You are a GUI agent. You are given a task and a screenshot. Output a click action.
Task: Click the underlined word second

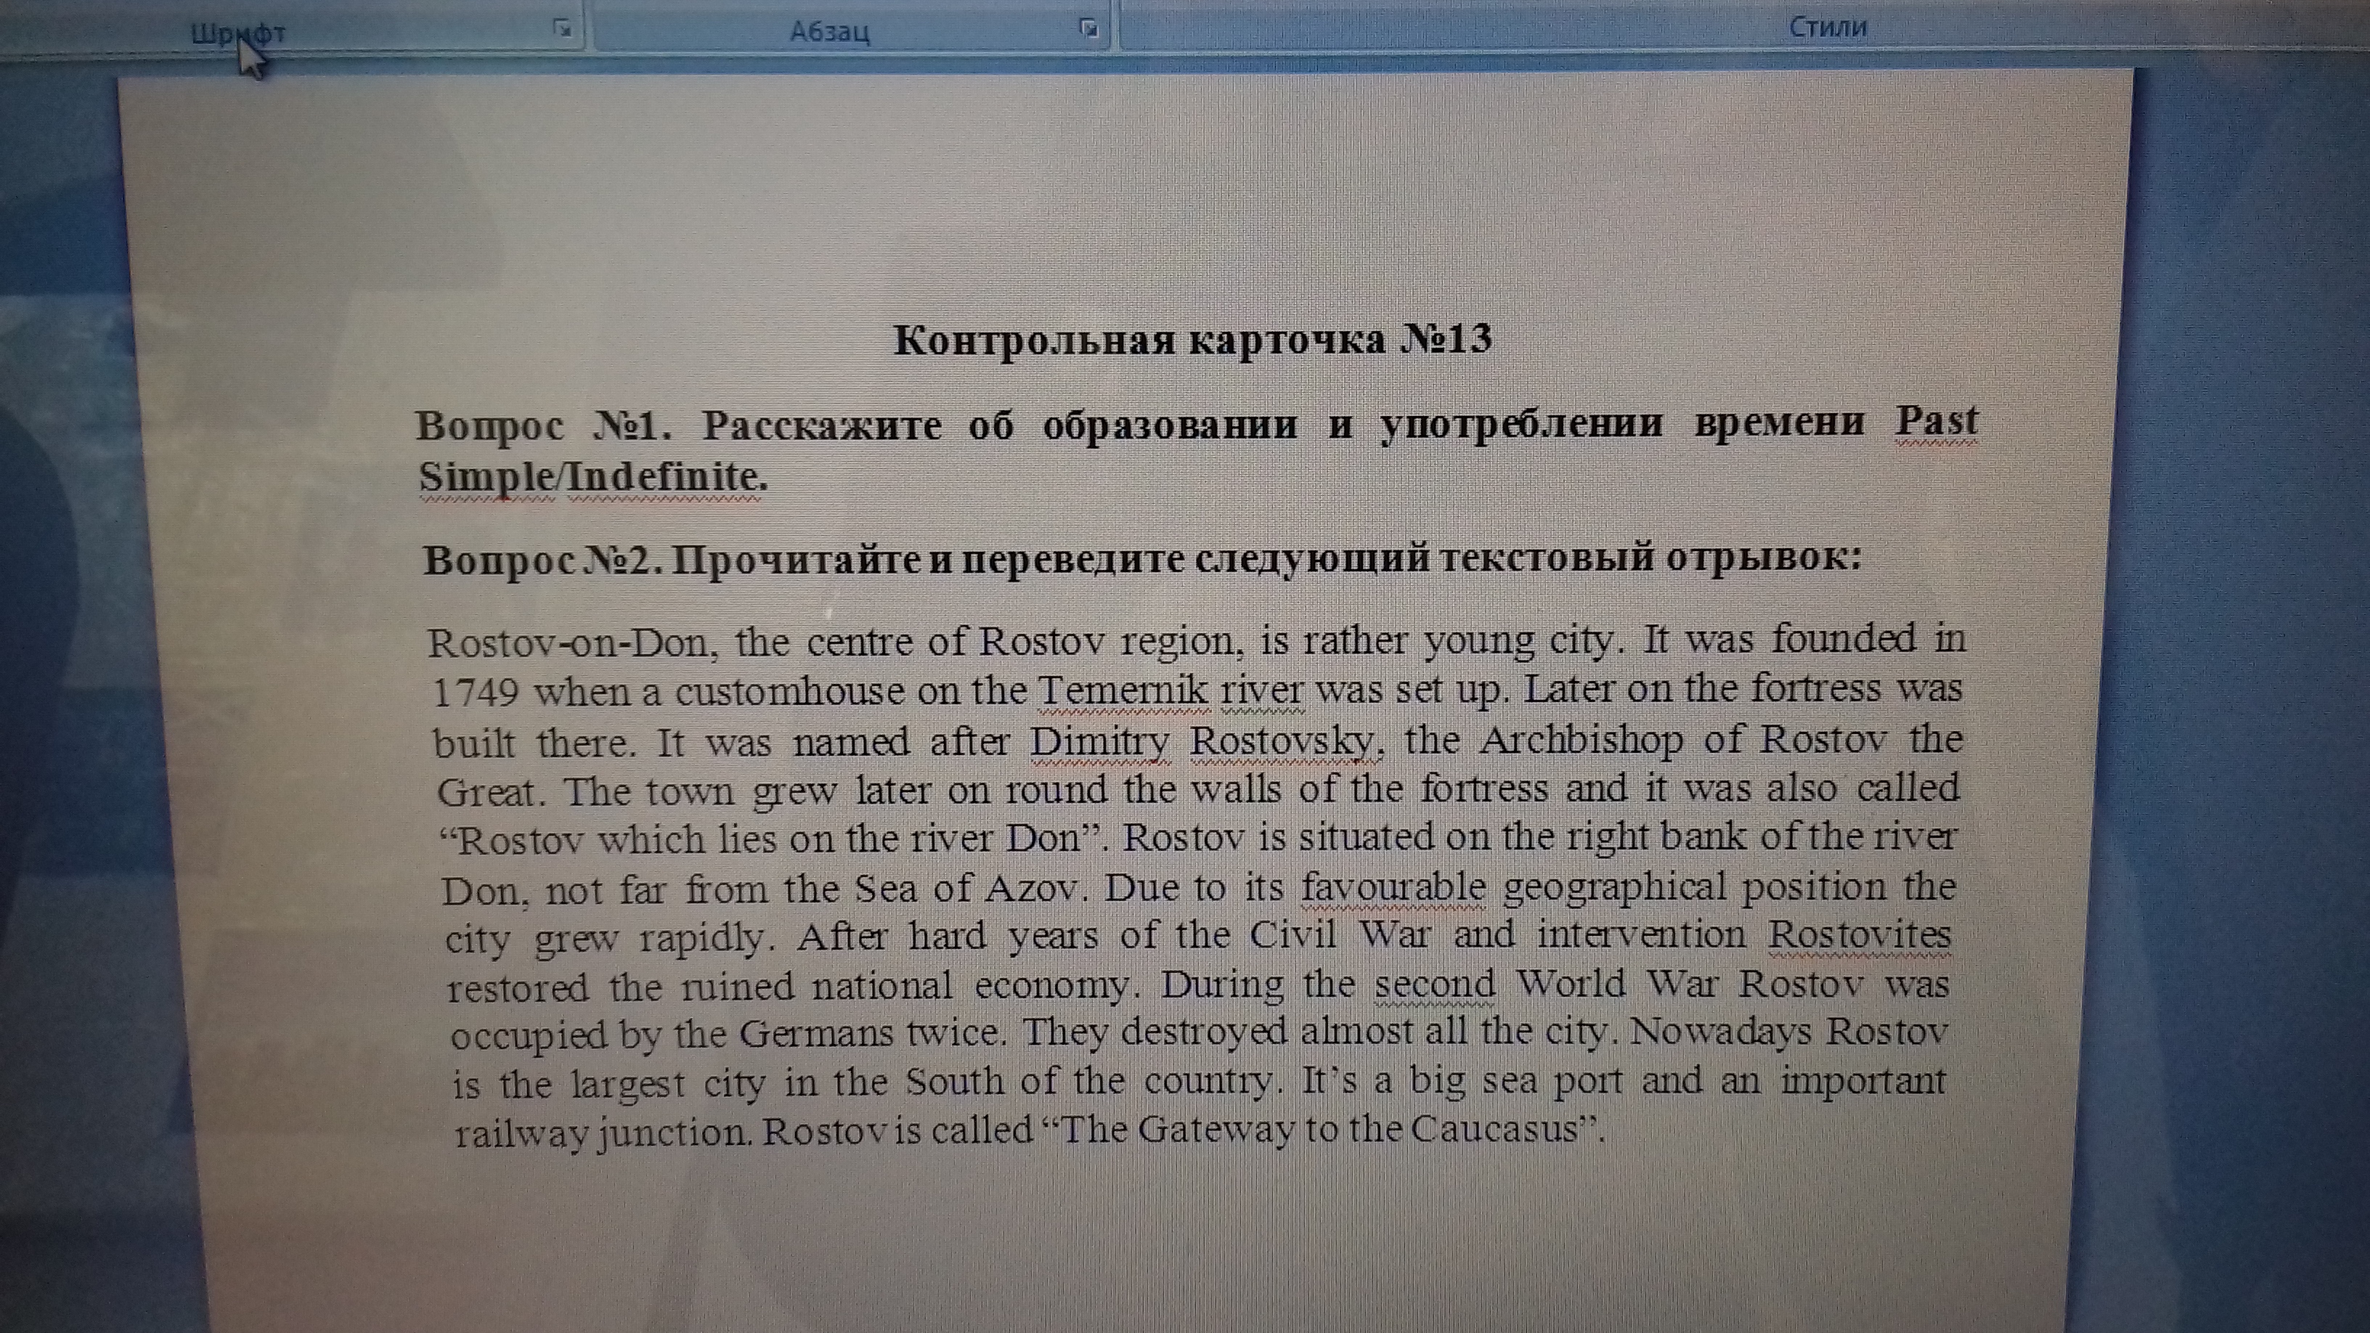[x=1436, y=985]
